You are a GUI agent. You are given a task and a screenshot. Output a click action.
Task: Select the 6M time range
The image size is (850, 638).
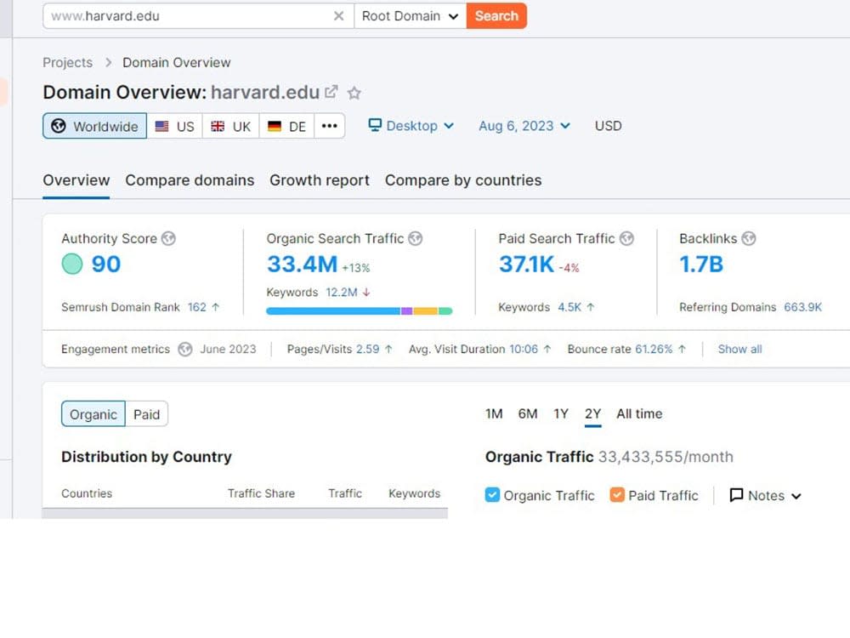click(x=528, y=414)
